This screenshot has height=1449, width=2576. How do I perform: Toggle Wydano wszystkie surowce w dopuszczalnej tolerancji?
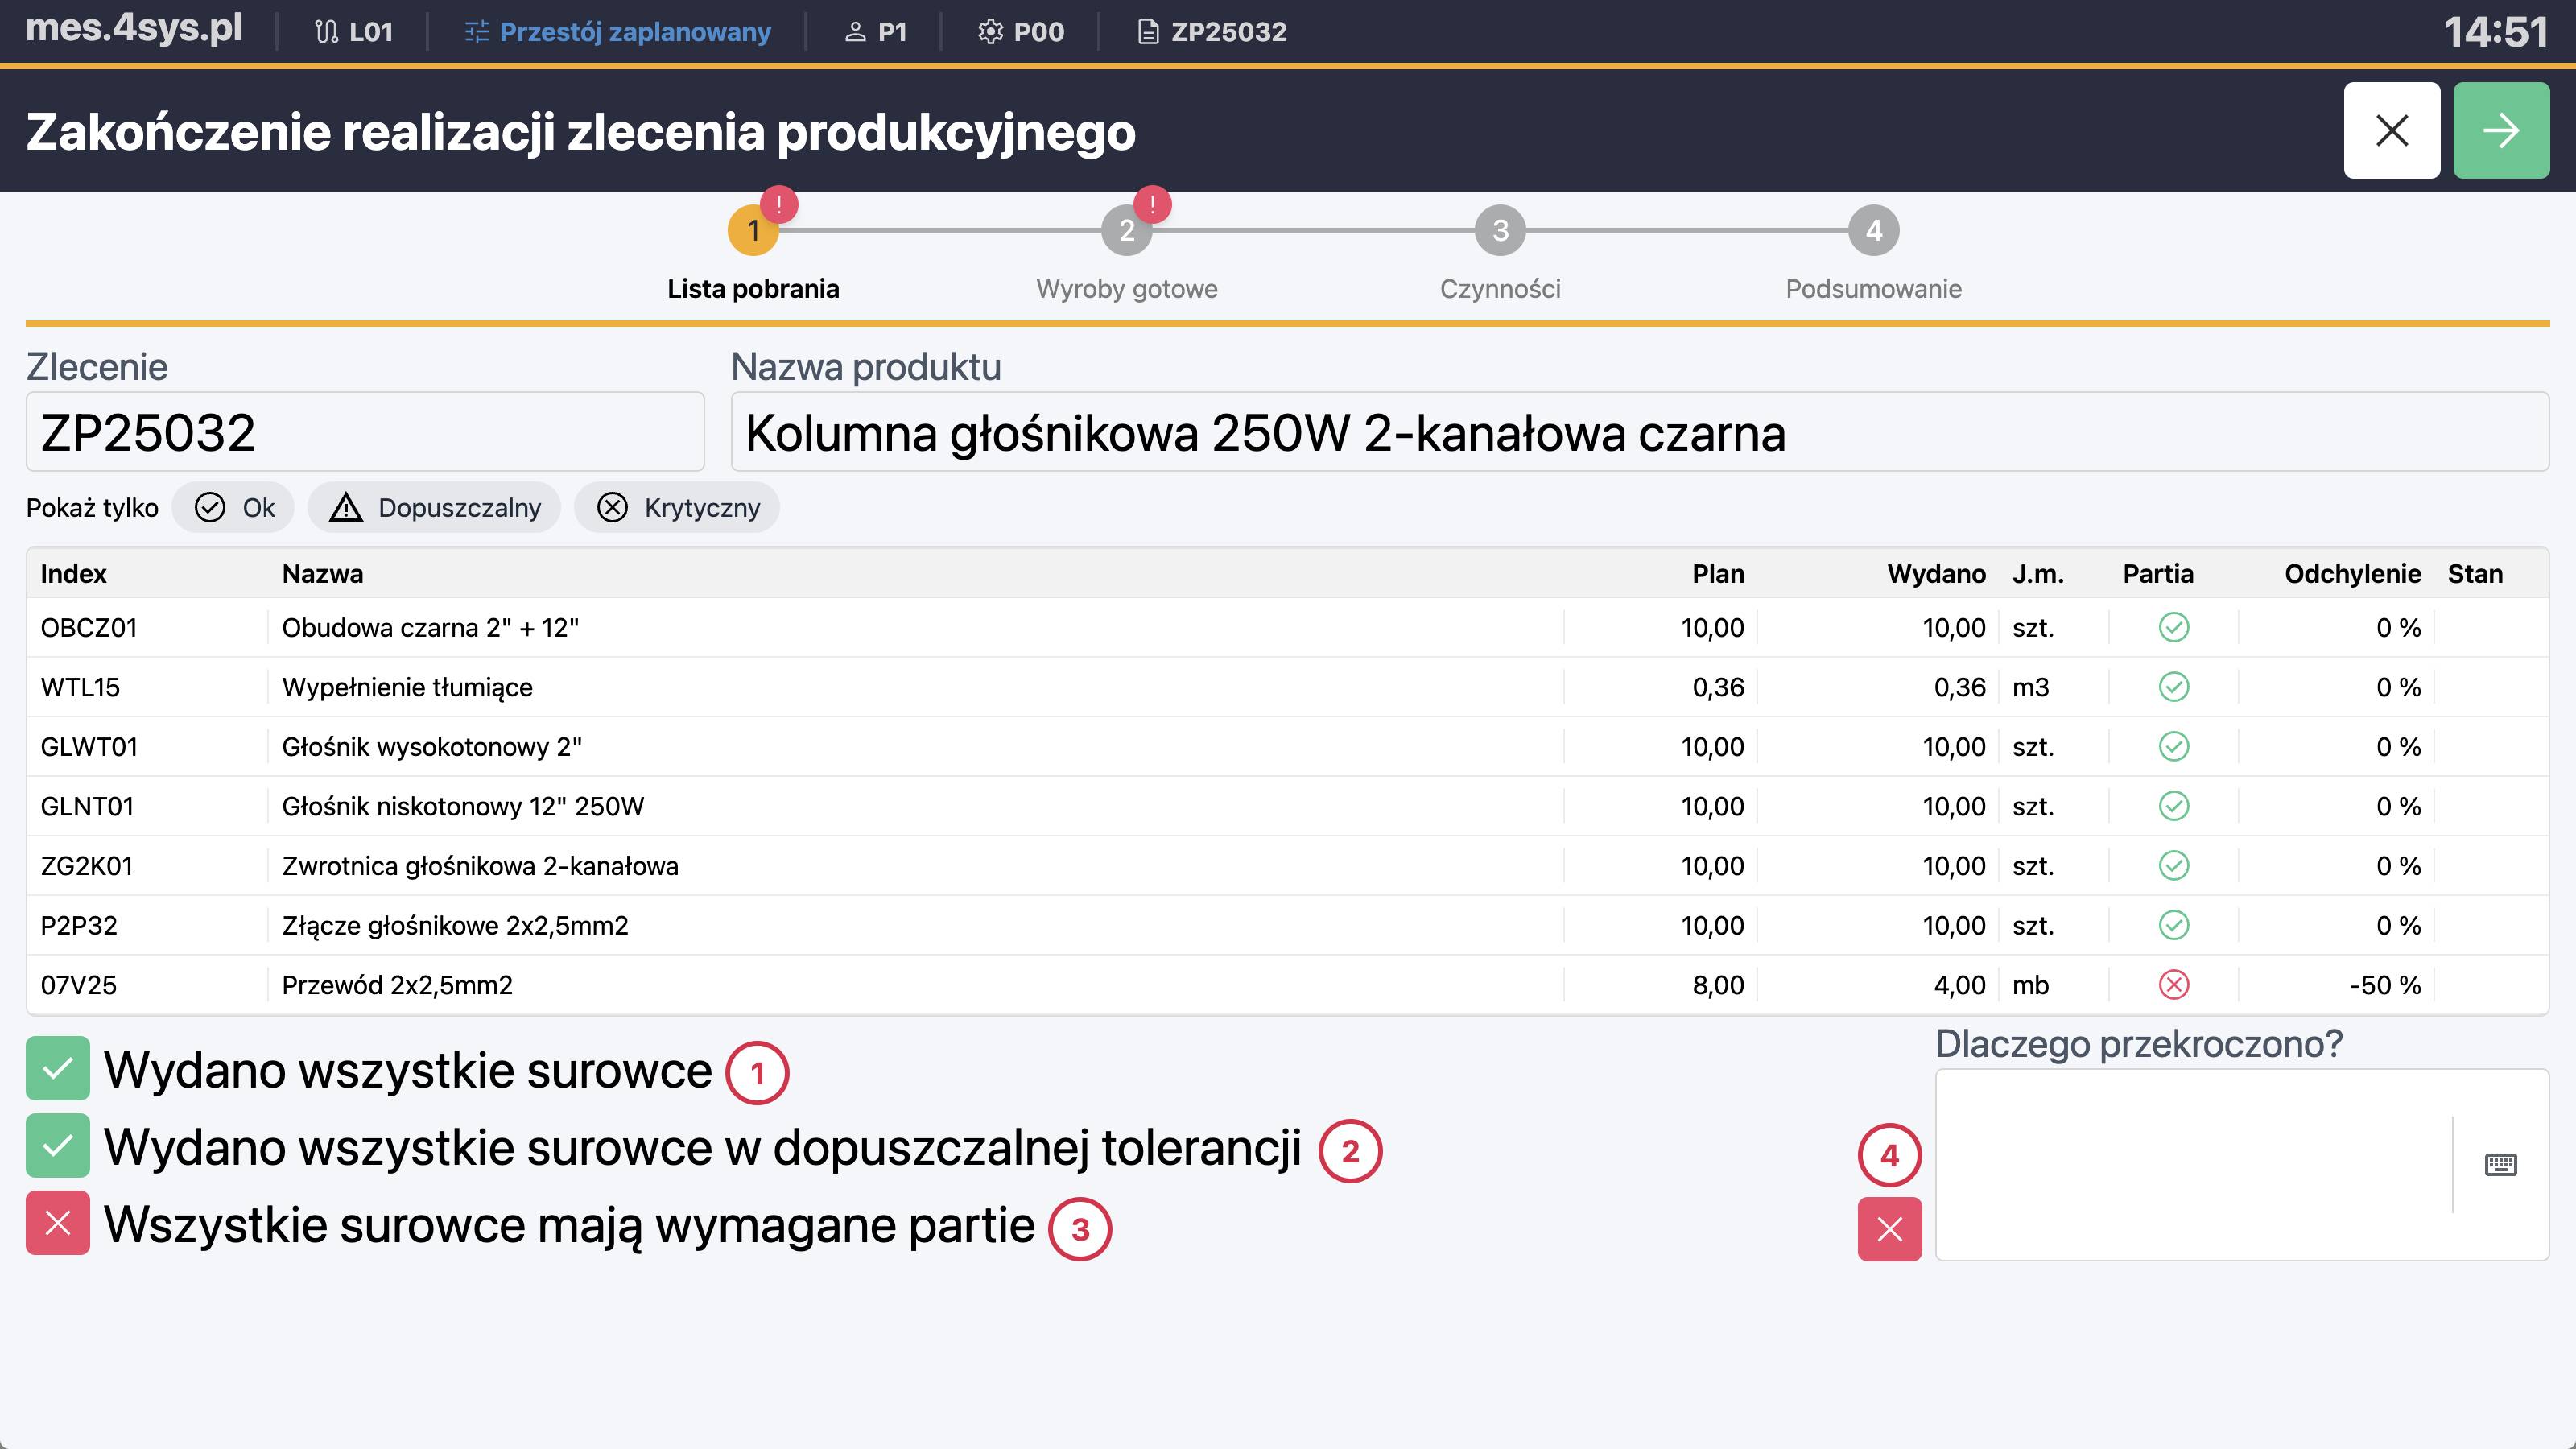click(57, 1147)
